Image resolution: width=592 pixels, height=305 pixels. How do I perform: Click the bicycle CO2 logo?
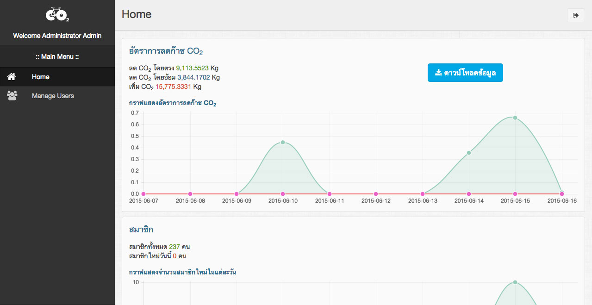(57, 15)
